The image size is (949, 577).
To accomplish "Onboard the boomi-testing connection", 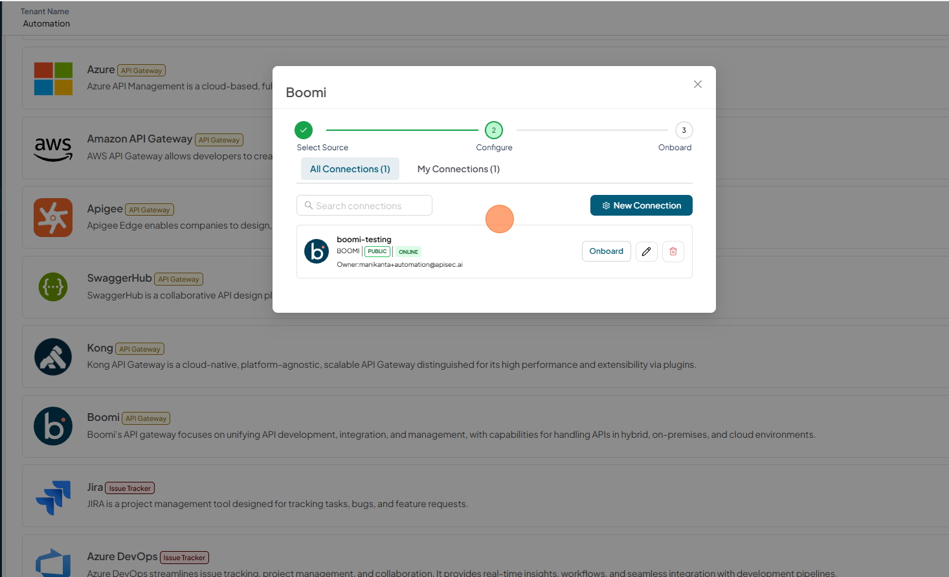I will (x=607, y=251).
